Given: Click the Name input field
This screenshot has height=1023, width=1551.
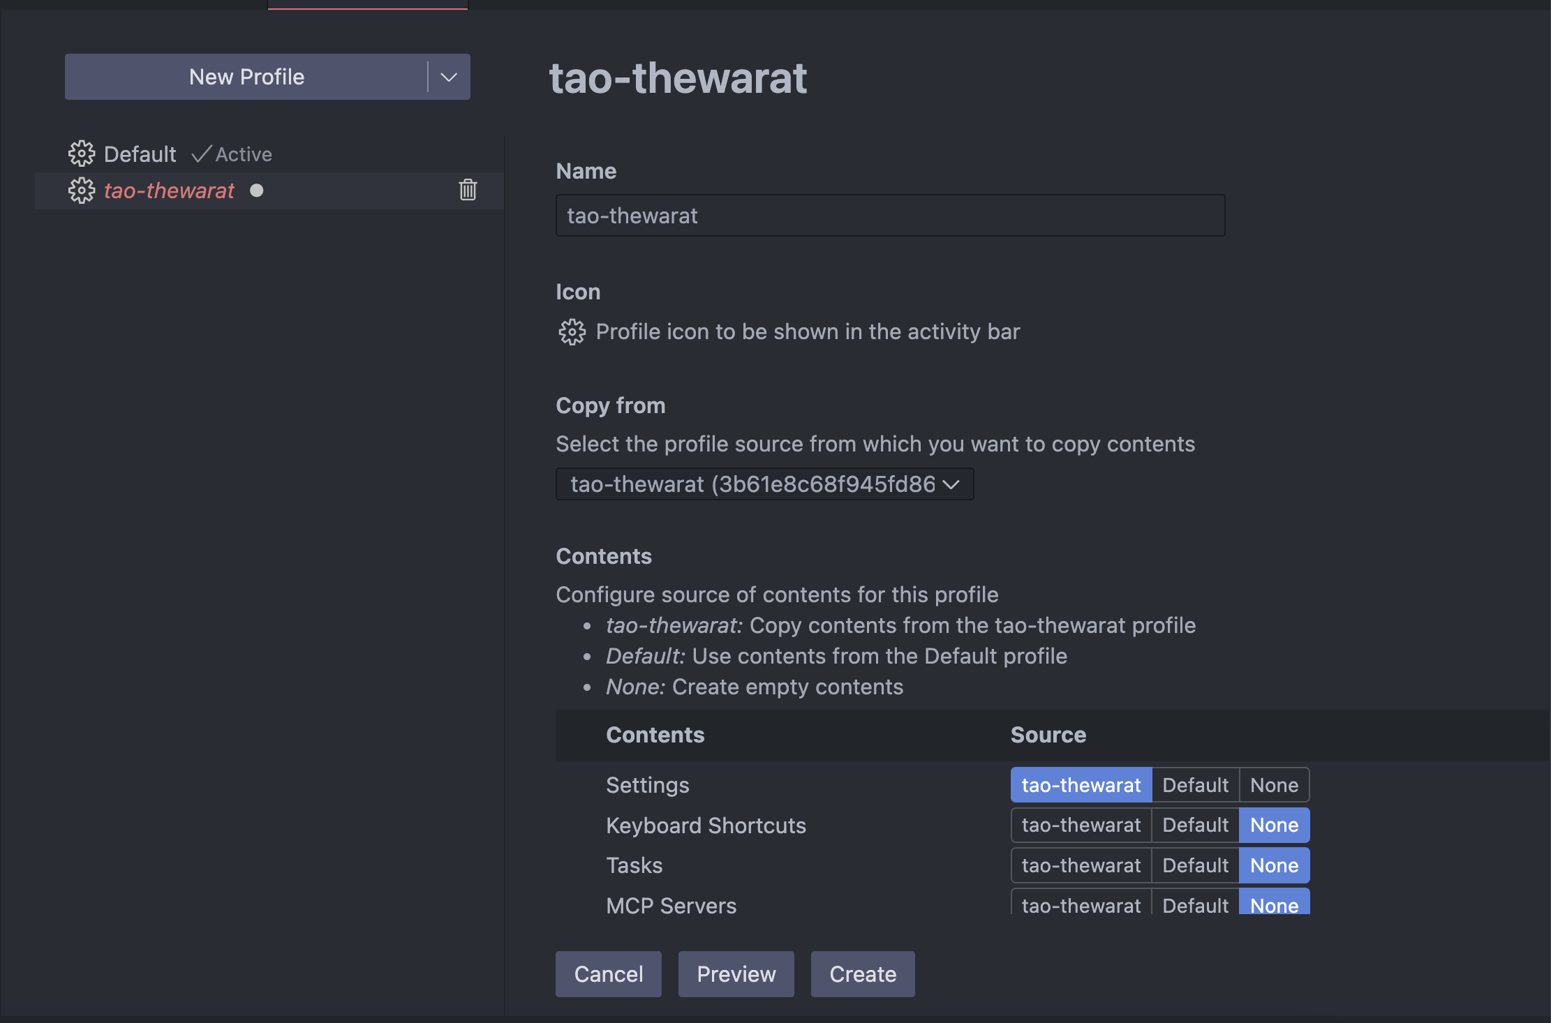Looking at the screenshot, I should pyautogui.click(x=890, y=216).
